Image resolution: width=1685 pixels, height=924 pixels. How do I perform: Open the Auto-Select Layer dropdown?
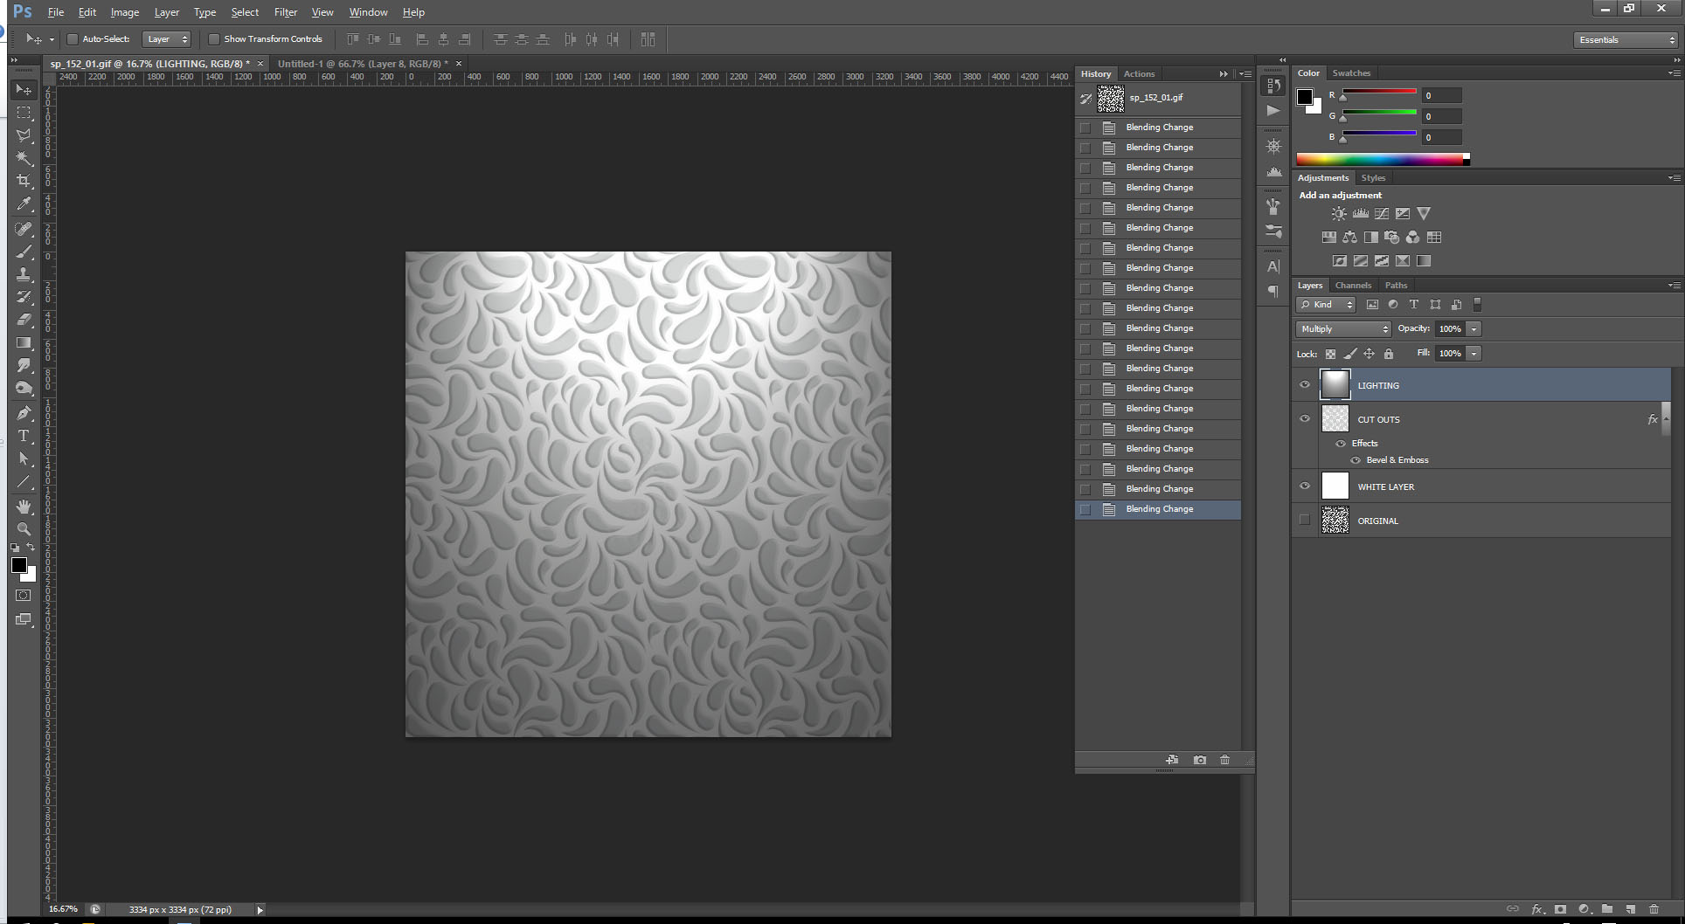(x=166, y=39)
